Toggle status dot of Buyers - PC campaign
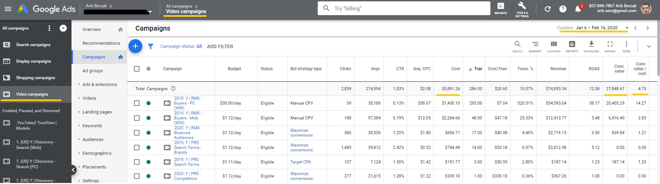This screenshot has width=660, height=184. click(x=149, y=103)
